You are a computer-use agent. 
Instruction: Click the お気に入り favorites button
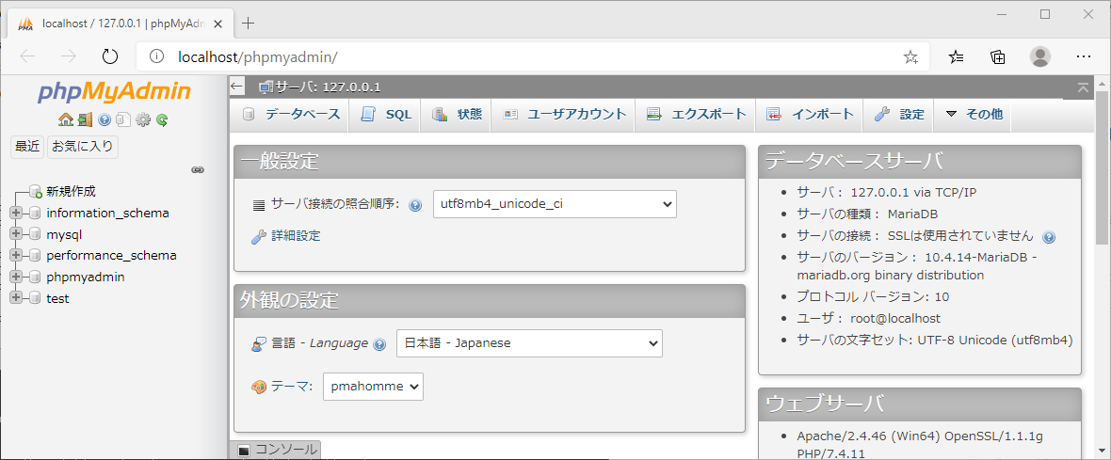[x=83, y=147]
